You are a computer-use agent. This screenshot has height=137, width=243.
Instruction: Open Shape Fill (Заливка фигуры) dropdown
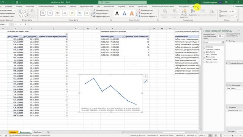point(101,10)
